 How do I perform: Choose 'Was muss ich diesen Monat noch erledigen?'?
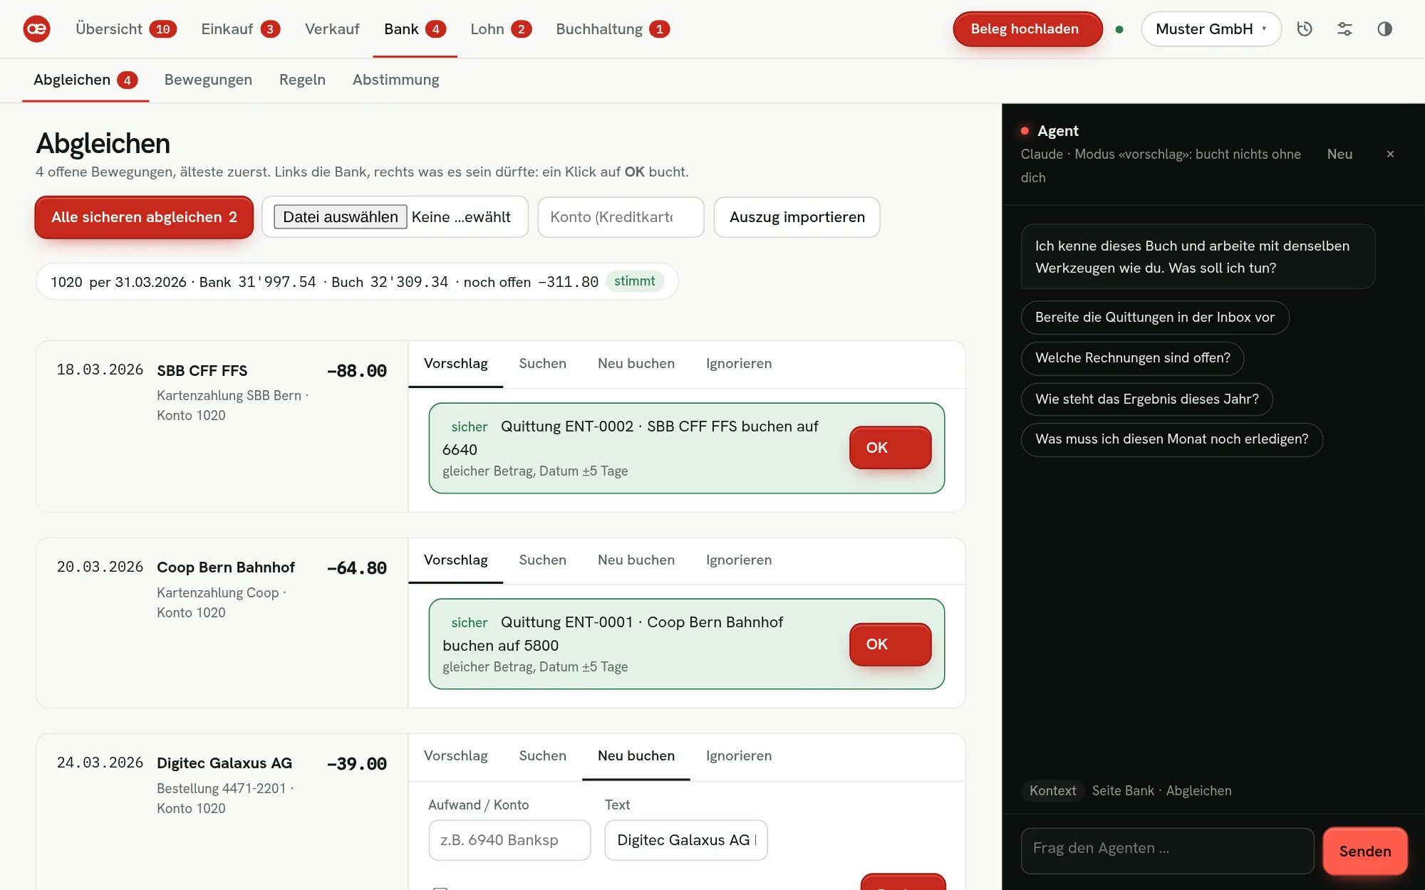tap(1171, 439)
